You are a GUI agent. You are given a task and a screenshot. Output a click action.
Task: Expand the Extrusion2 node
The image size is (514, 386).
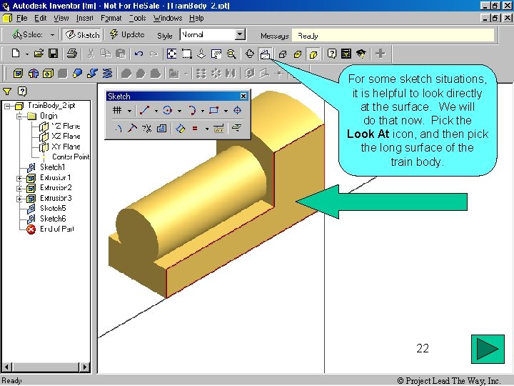click(x=19, y=189)
